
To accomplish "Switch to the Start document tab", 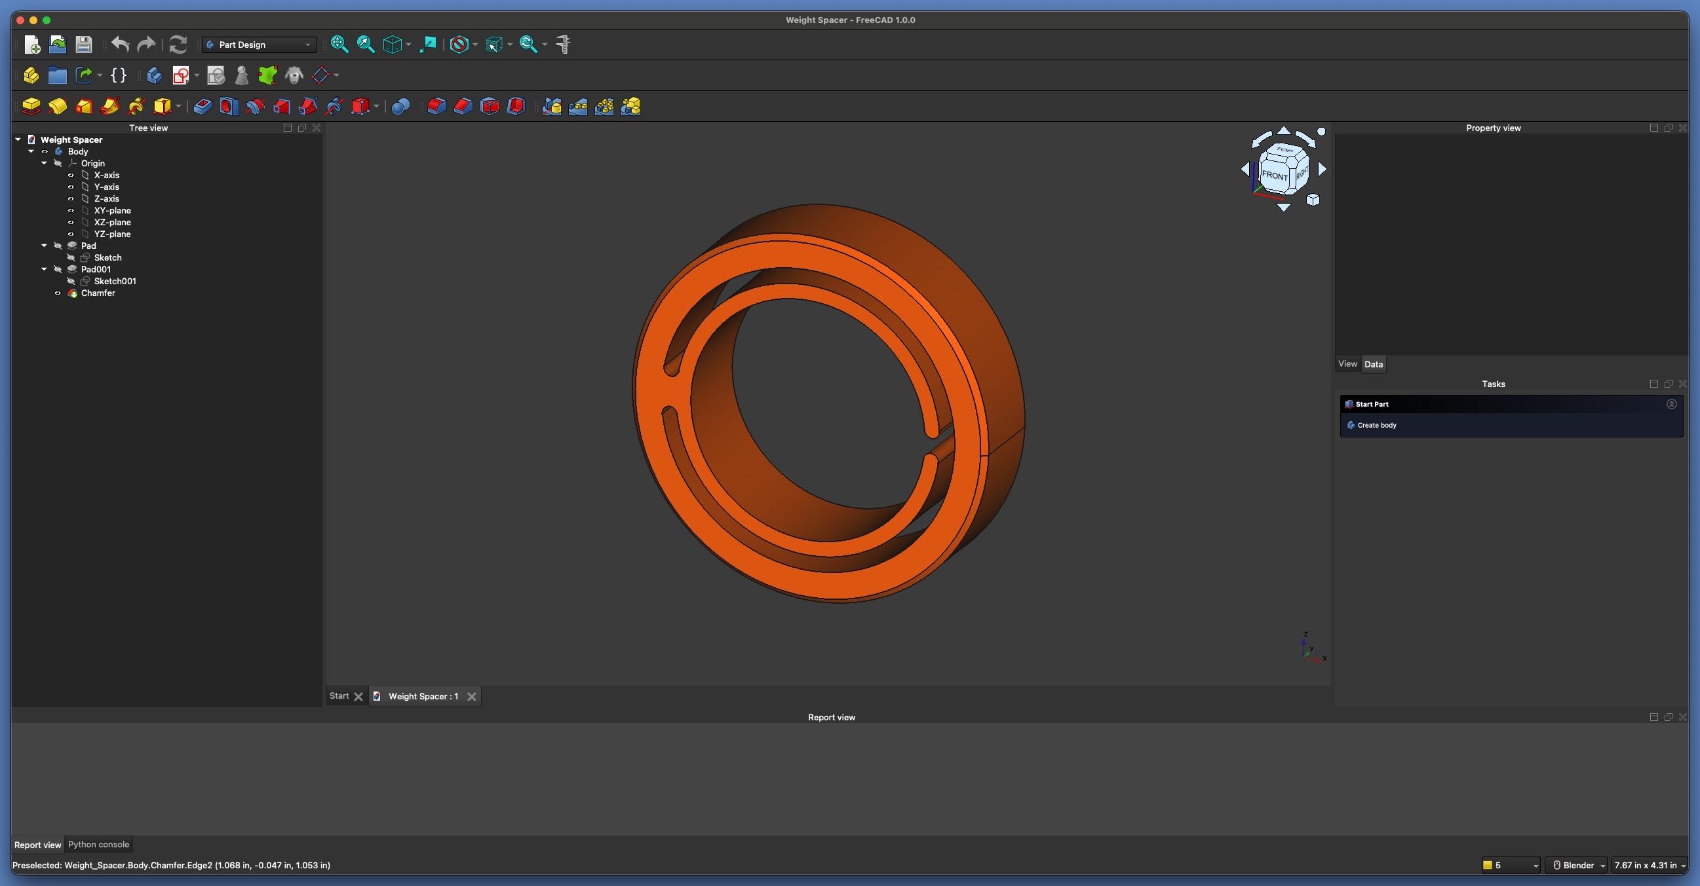I will (x=339, y=696).
